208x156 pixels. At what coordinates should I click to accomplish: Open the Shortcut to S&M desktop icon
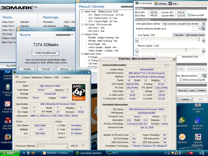tap(198, 108)
